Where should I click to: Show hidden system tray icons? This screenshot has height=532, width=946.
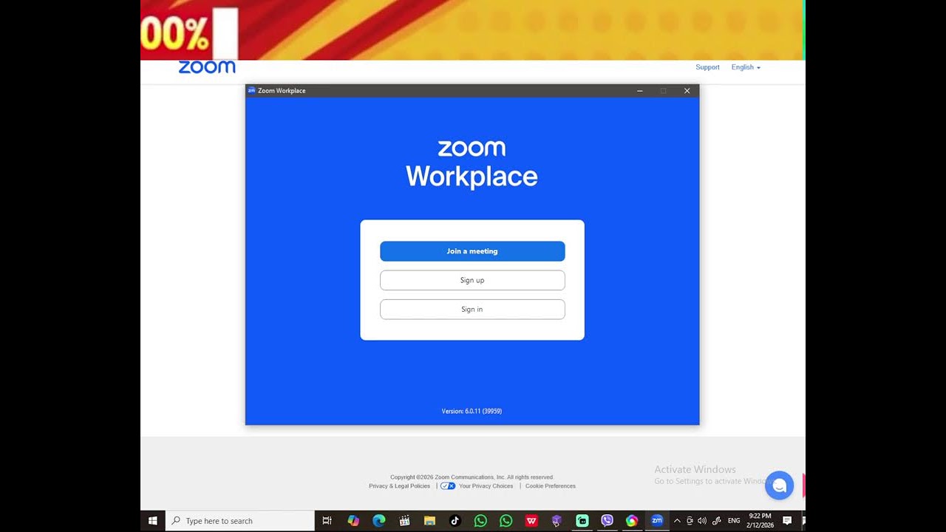pyautogui.click(x=677, y=521)
